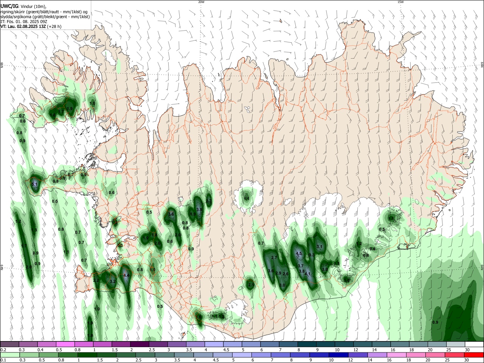Click the 2.9 precipitation value
Viewport: 484px width, 363px height.
278,273
